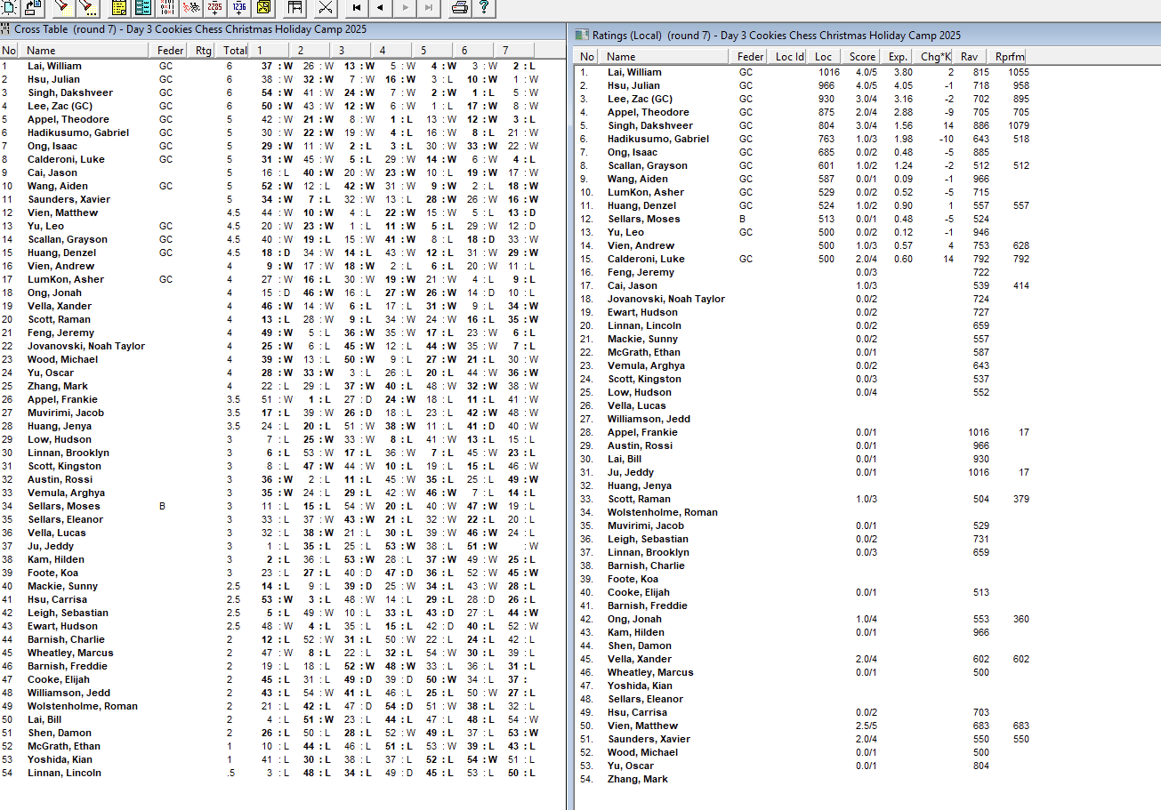Viewport: 1161px width, 810px height.
Task: Click the printer icon
Action: [460, 8]
